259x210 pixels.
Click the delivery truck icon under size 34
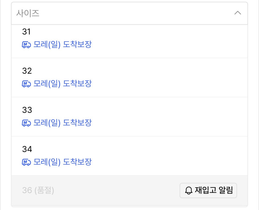click(x=27, y=162)
